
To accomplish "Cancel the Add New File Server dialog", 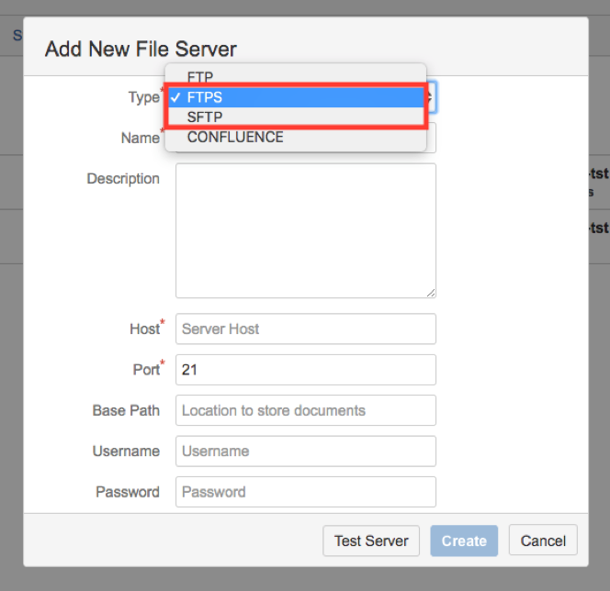I will [x=543, y=541].
